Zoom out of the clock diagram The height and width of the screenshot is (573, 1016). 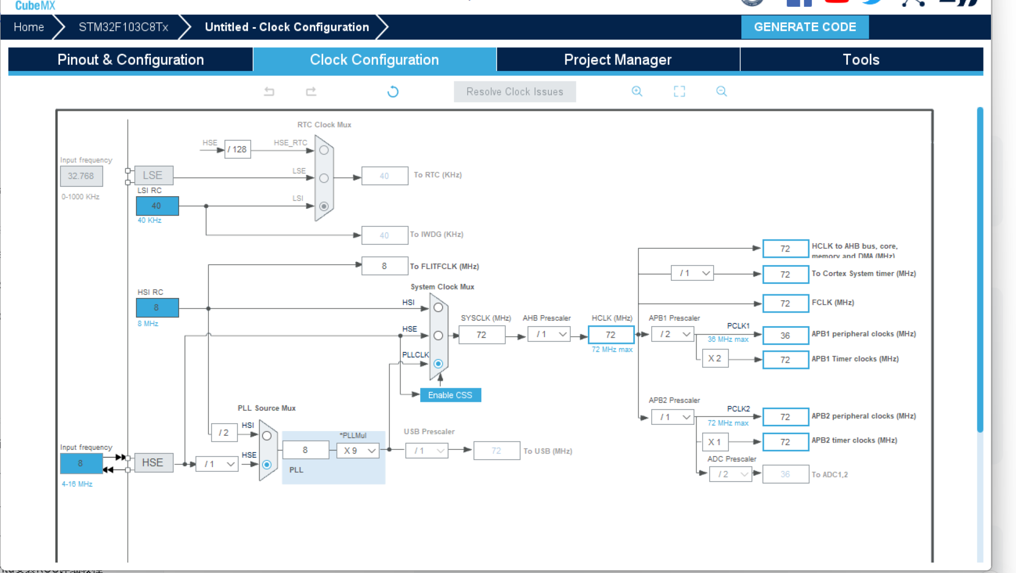coord(722,91)
